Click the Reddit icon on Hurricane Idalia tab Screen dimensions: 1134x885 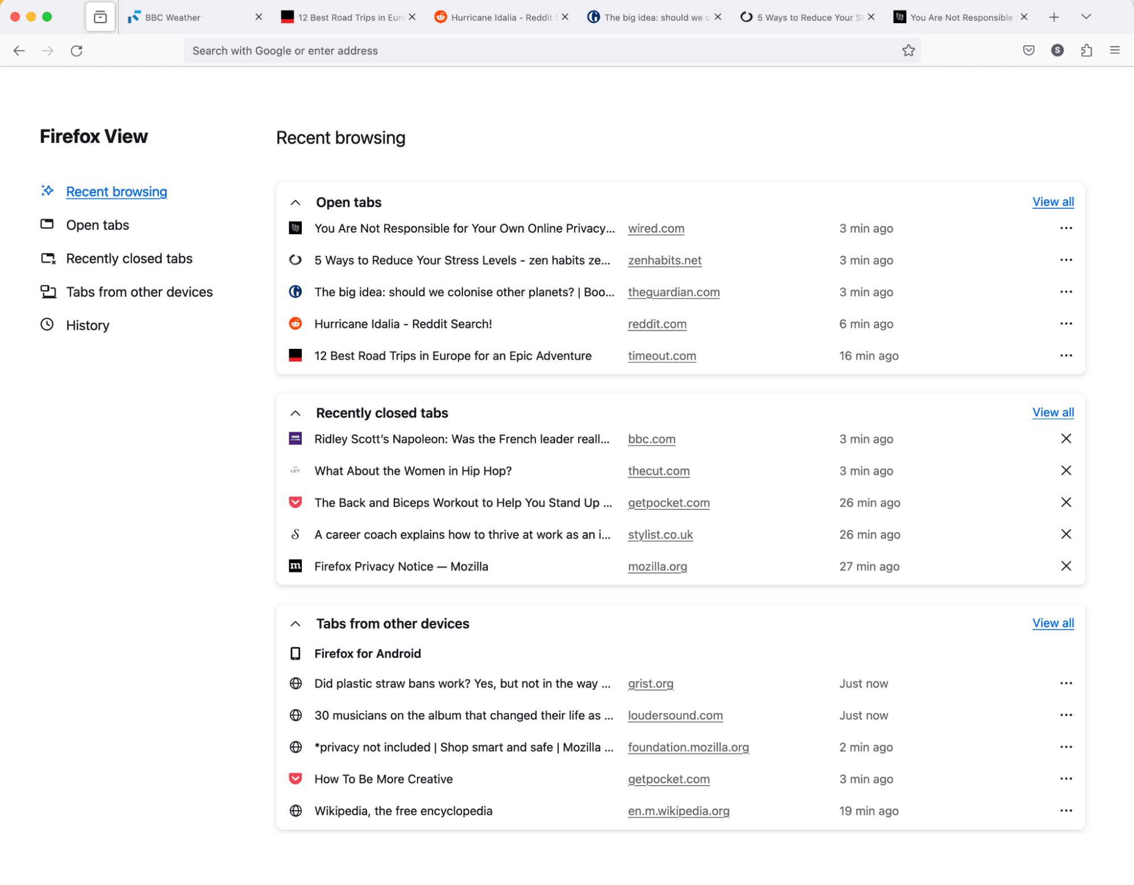pyautogui.click(x=442, y=16)
